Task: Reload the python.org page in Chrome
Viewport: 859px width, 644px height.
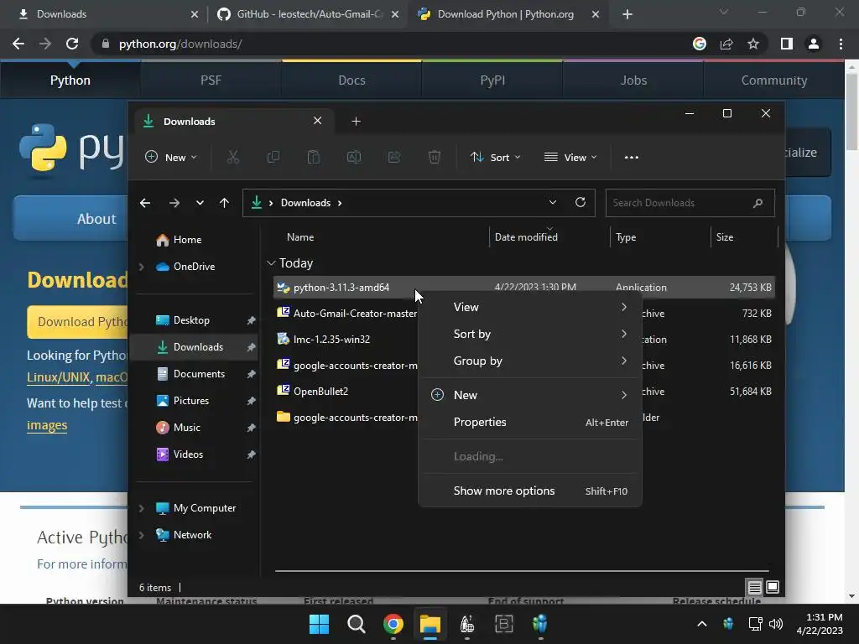Action: (72, 44)
